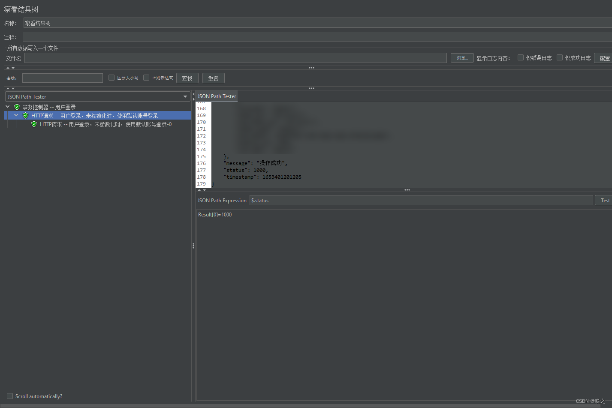Click green shield icon of selected HTTP请求 row
Screen dimensions: 612x408
point(25,116)
